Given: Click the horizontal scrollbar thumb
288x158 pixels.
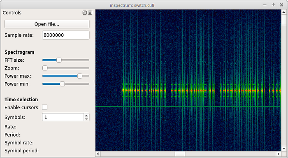Looking at the screenshot, I should [180, 154].
